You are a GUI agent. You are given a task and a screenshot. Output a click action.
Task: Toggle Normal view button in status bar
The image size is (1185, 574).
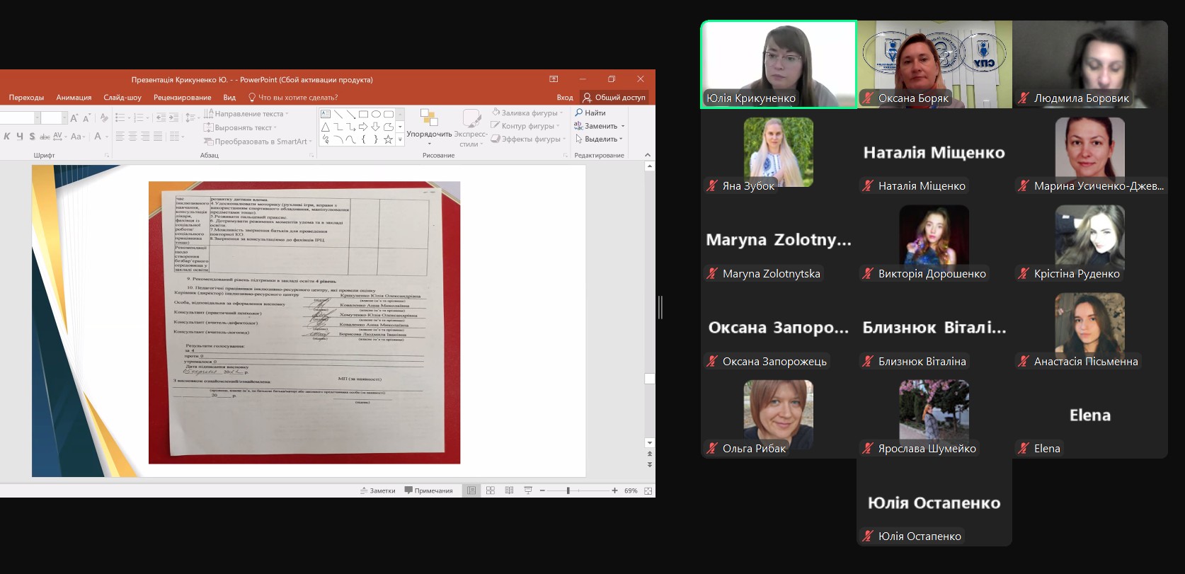(471, 490)
